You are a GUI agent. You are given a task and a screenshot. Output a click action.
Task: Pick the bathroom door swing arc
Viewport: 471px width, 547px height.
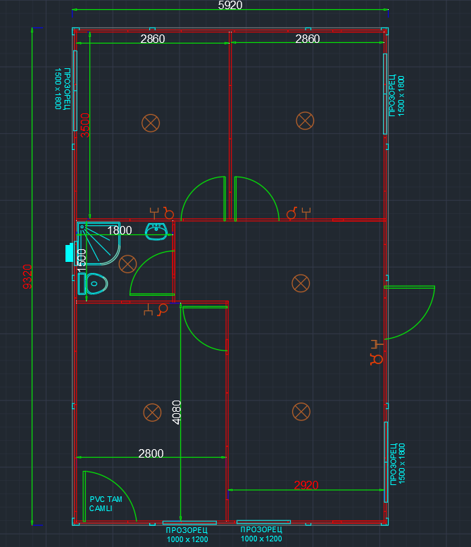(152, 273)
